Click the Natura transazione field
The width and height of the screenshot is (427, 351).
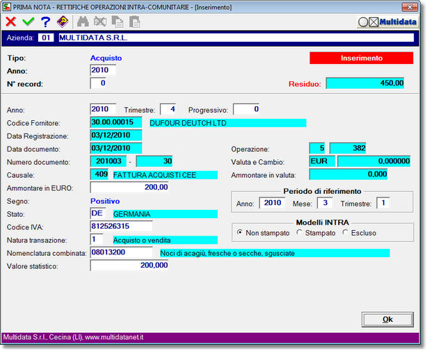pyautogui.click(x=97, y=239)
